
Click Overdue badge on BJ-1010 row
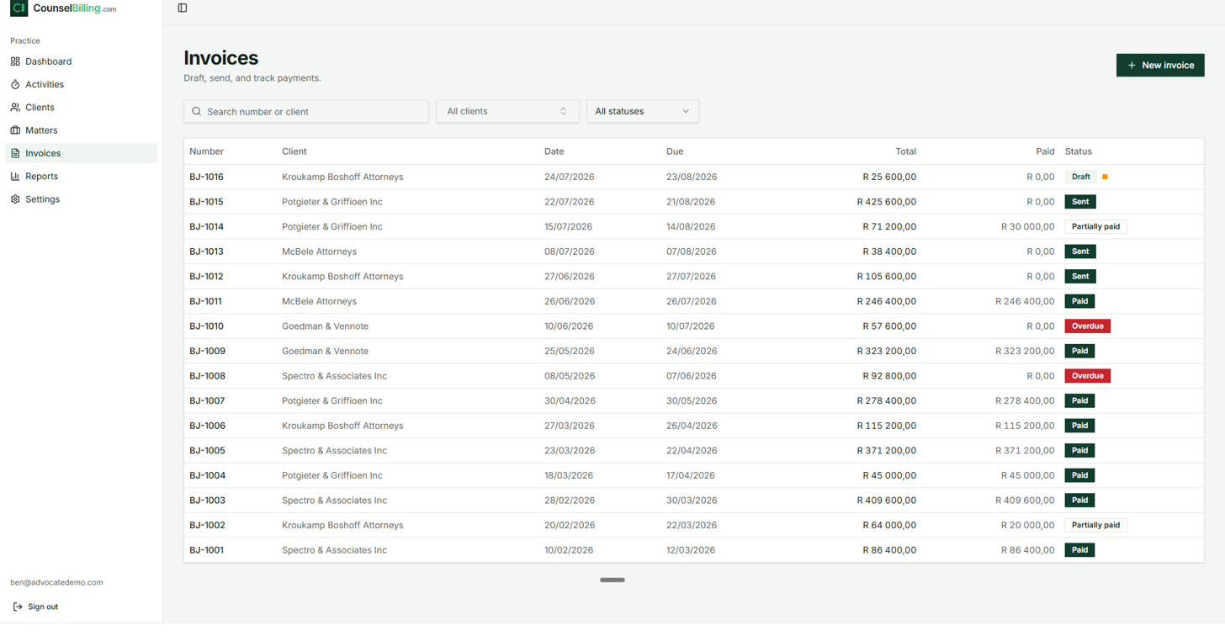click(1088, 326)
